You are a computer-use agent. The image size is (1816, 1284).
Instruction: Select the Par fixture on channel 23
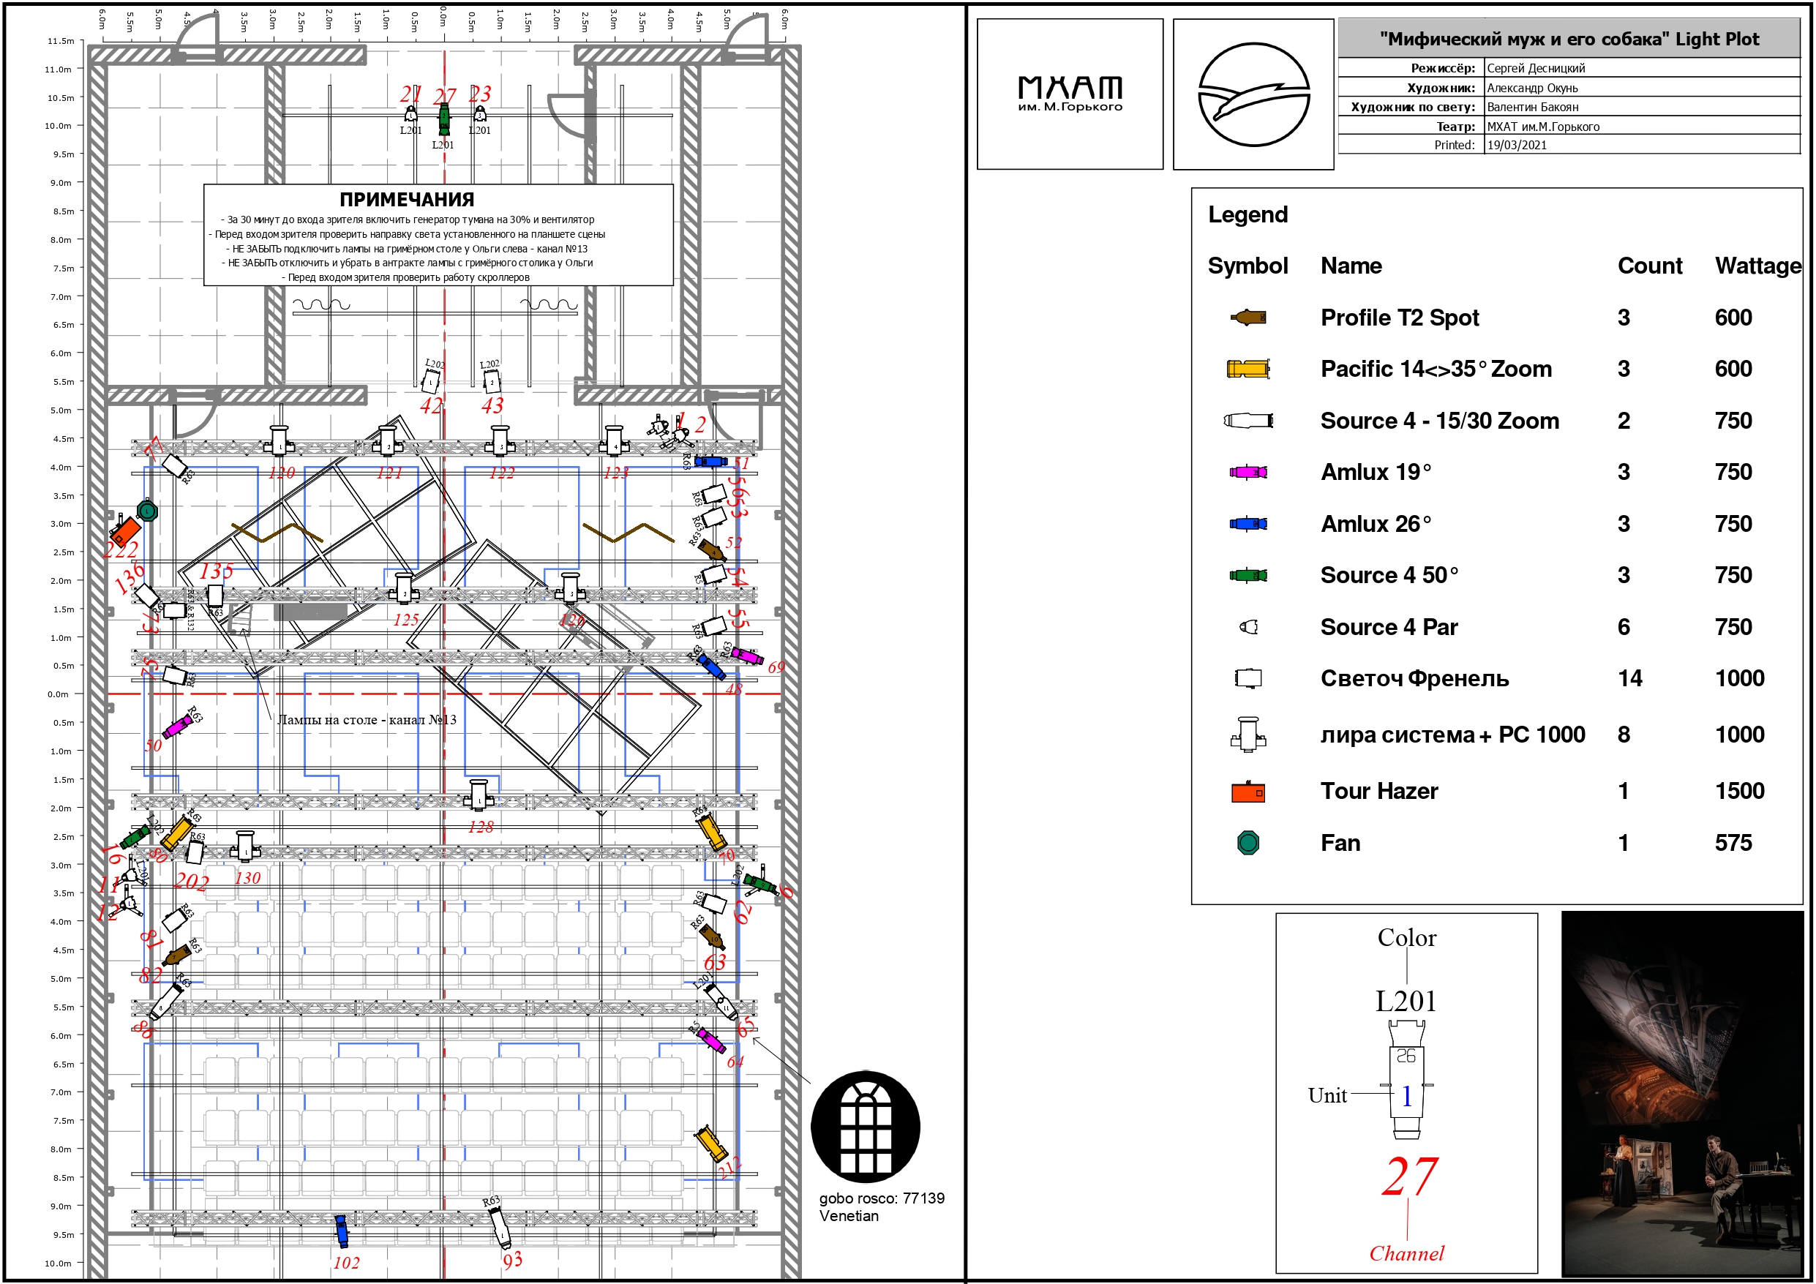[479, 113]
